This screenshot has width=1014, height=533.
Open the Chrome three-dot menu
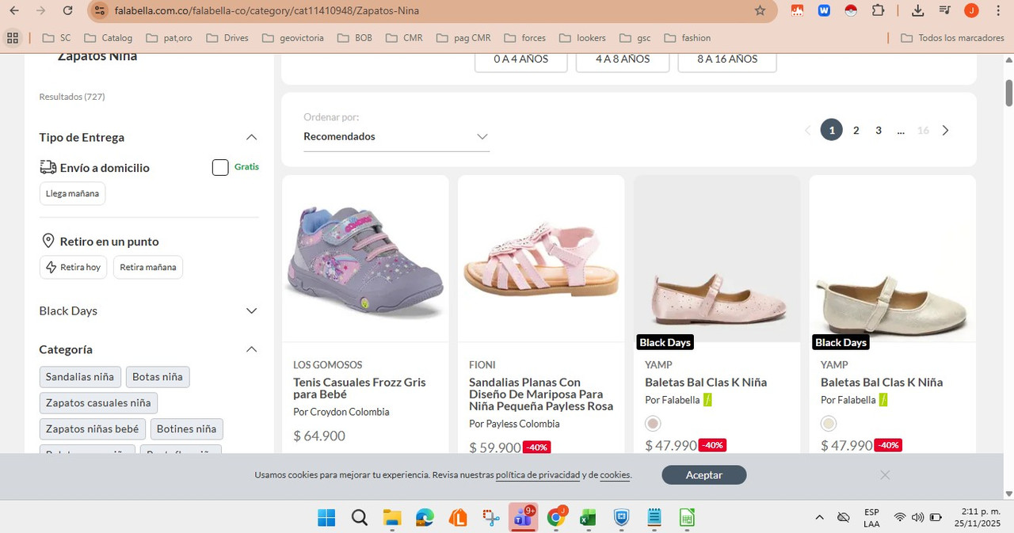pyautogui.click(x=997, y=10)
